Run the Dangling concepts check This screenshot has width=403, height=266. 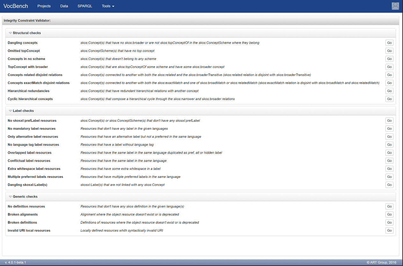click(389, 43)
